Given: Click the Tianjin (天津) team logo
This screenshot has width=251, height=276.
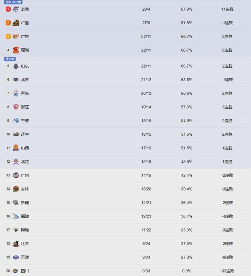Looking at the screenshot, I should [16, 257].
